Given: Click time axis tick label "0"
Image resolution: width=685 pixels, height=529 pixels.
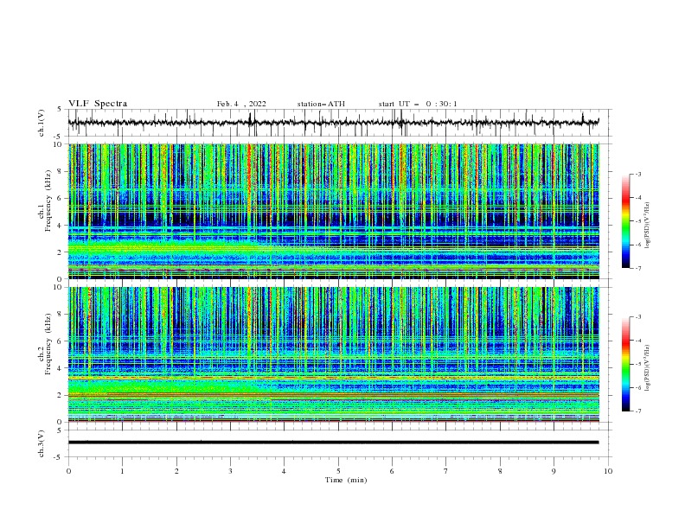Looking at the screenshot, I should [x=68, y=471].
